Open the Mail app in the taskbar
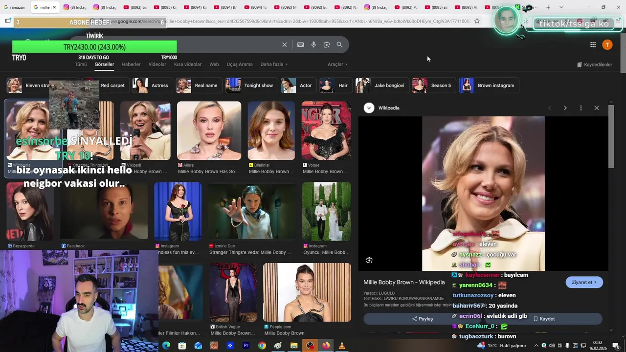 (198, 346)
